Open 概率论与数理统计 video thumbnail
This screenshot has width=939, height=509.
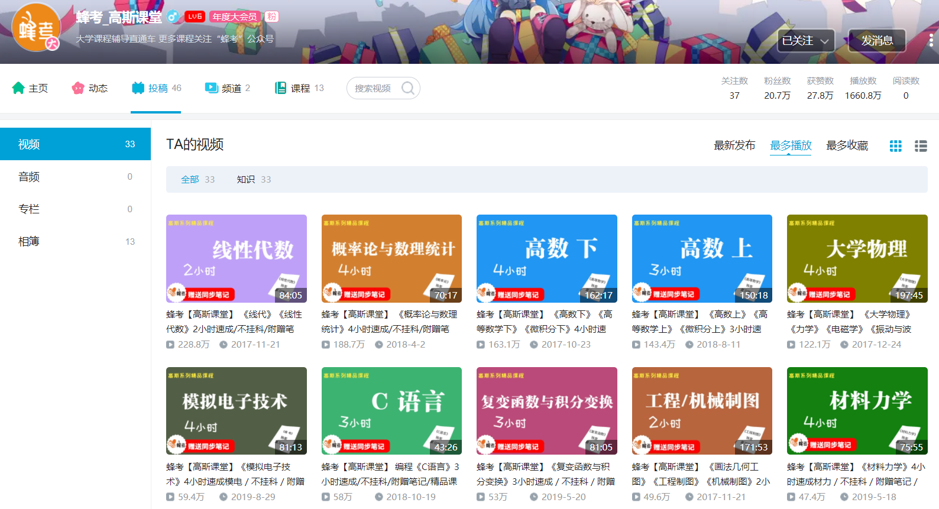click(x=391, y=258)
